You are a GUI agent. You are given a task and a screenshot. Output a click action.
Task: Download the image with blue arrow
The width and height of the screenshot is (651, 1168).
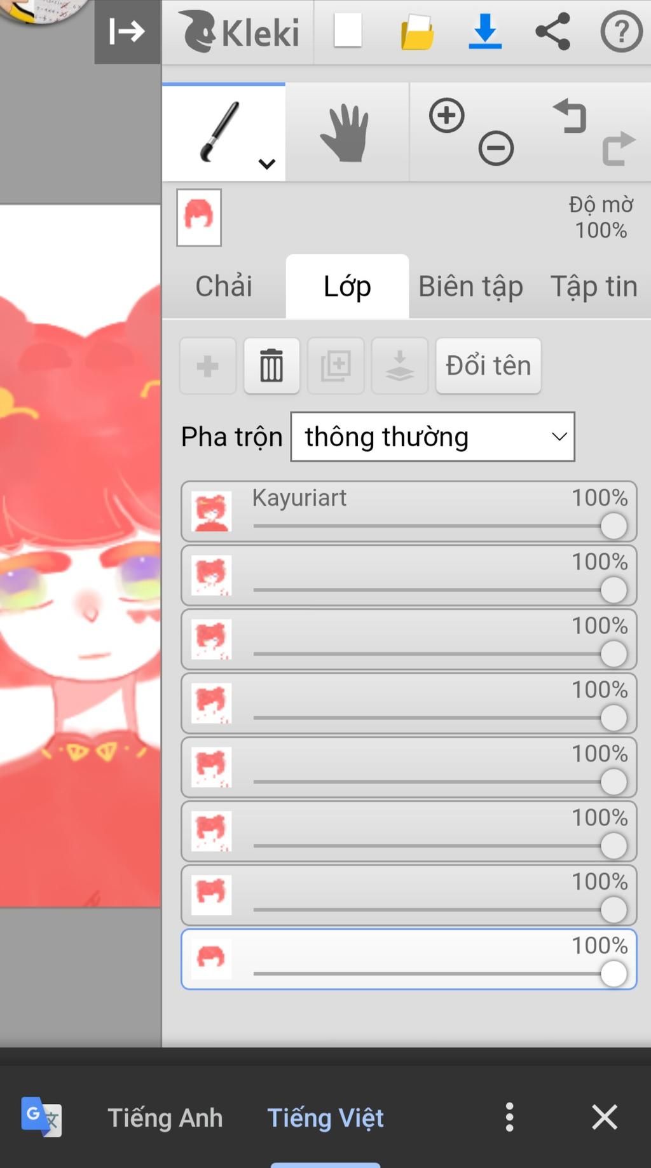[485, 31]
